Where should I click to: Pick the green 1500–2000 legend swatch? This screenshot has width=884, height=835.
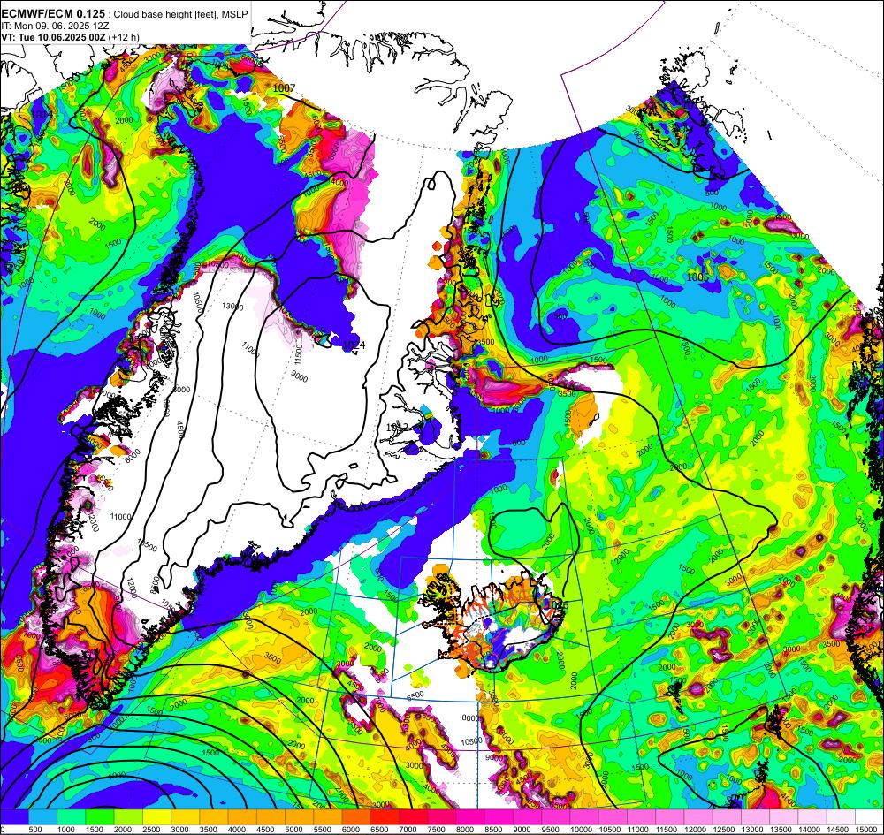click(100, 817)
